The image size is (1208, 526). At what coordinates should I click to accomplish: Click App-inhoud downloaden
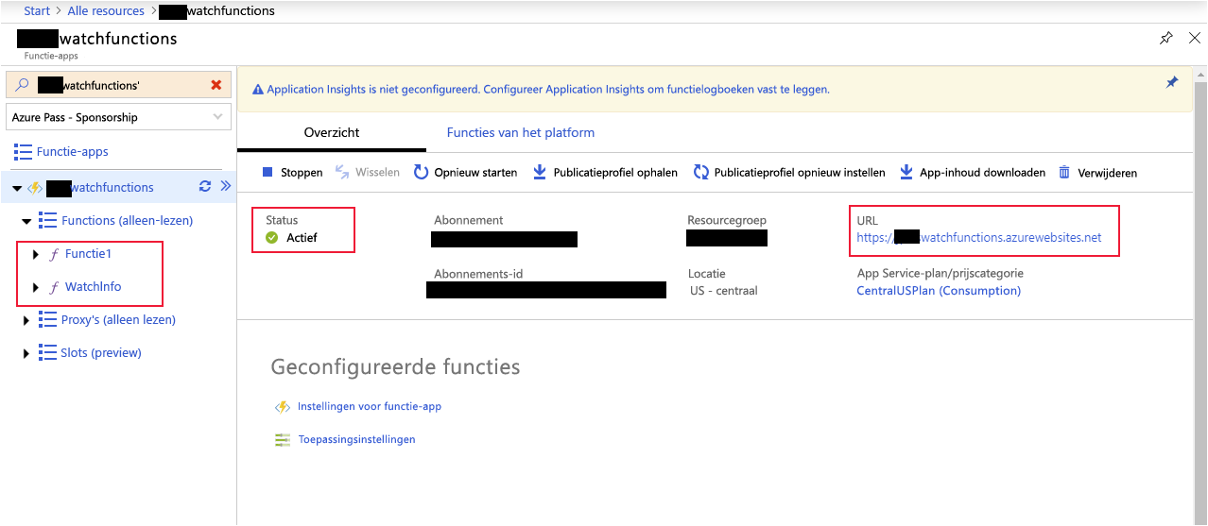coord(972,173)
